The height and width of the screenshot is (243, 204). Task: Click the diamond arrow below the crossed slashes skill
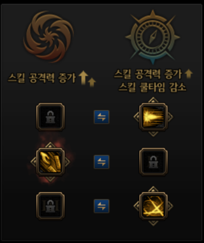[x=153, y=223]
